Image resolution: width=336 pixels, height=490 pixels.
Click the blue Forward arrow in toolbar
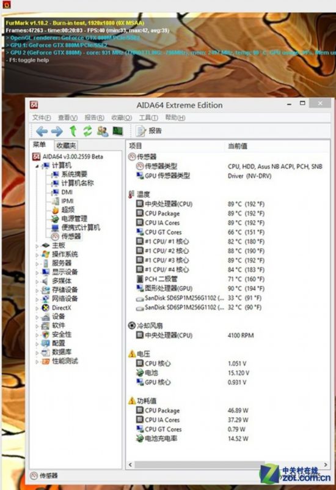pos(57,132)
